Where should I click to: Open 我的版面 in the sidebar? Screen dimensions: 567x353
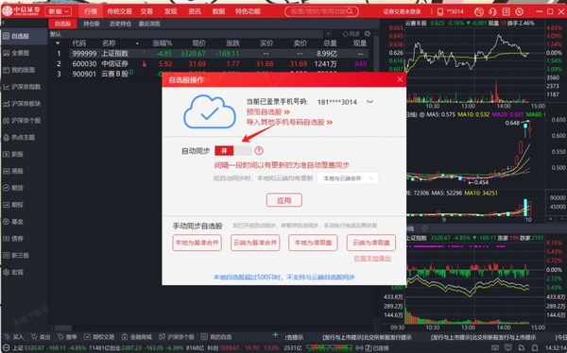tap(20, 70)
